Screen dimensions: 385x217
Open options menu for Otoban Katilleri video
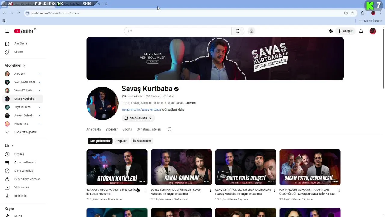point(146,190)
